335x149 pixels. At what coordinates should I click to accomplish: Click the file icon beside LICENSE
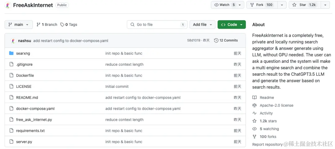click(11, 87)
